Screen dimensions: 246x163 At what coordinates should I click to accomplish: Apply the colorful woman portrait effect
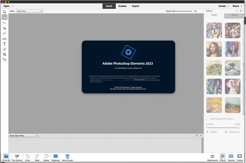(x=232, y=49)
